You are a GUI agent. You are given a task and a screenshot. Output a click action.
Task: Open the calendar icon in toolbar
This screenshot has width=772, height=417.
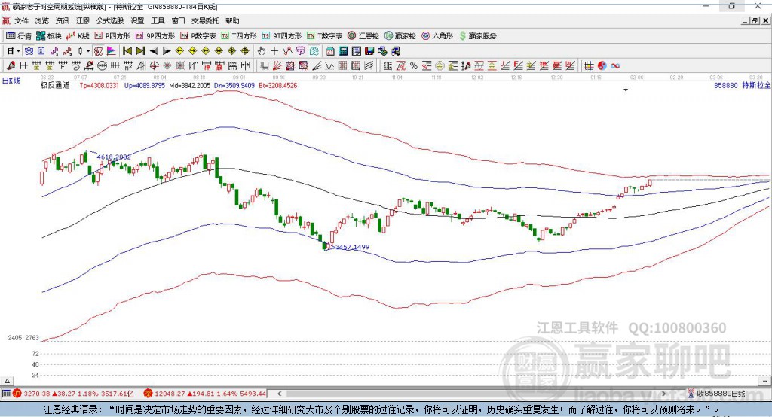click(x=330, y=50)
